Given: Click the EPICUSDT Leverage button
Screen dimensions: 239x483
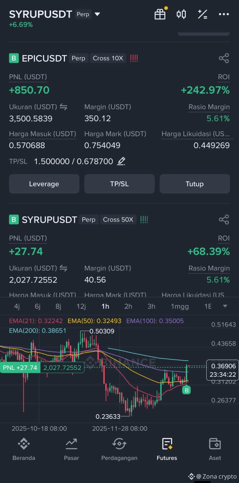Looking at the screenshot, I should click(44, 184).
